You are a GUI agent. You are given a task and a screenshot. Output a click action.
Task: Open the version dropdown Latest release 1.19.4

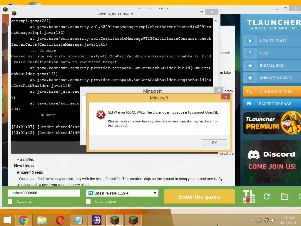point(122,193)
